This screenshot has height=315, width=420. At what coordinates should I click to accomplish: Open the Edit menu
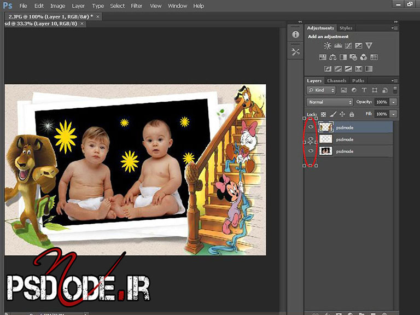click(x=39, y=5)
